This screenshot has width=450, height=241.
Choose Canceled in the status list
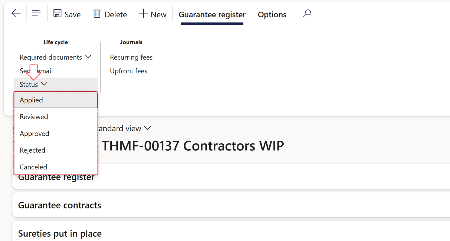(x=33, y=167)
